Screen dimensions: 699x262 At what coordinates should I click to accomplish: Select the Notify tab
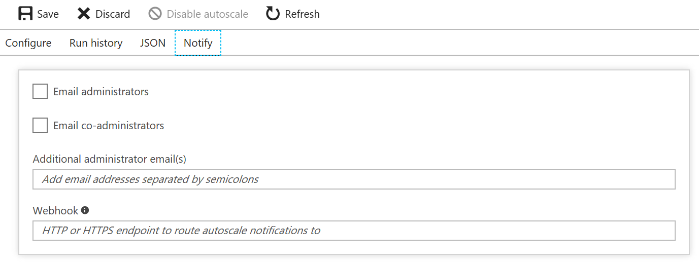tap(198, 43)
